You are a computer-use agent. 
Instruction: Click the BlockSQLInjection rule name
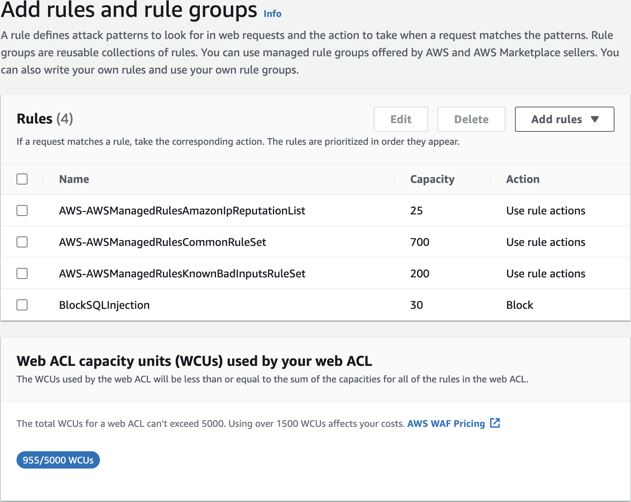[104, 305]
